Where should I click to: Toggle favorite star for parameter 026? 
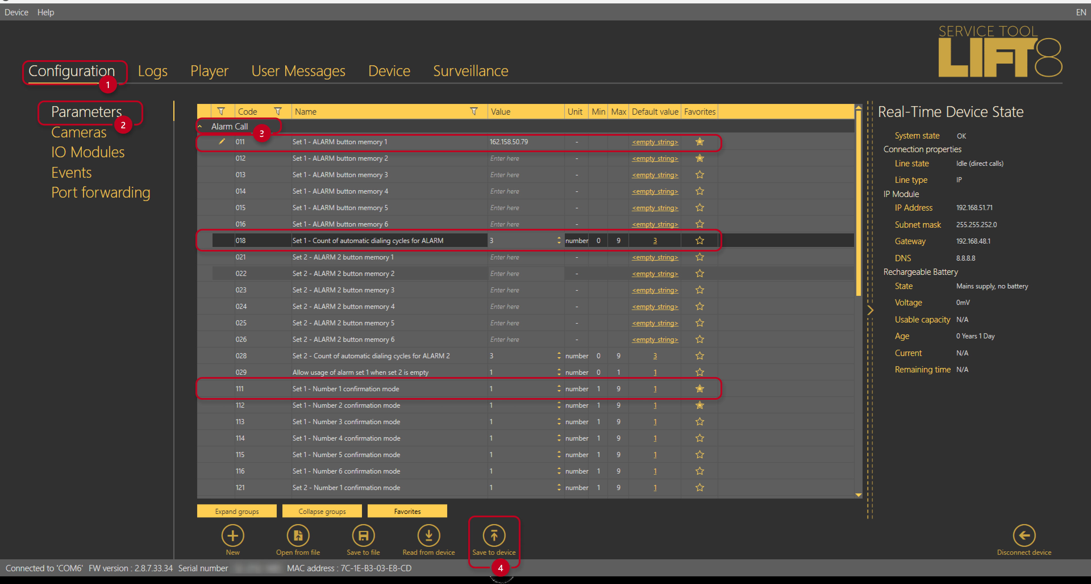(x=700, y=339)
